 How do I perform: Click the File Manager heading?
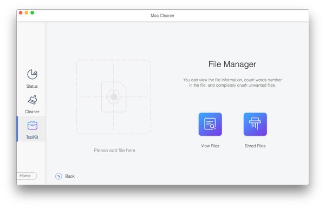(232, 64)
